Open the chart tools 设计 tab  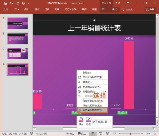click(x=104, y=9)
